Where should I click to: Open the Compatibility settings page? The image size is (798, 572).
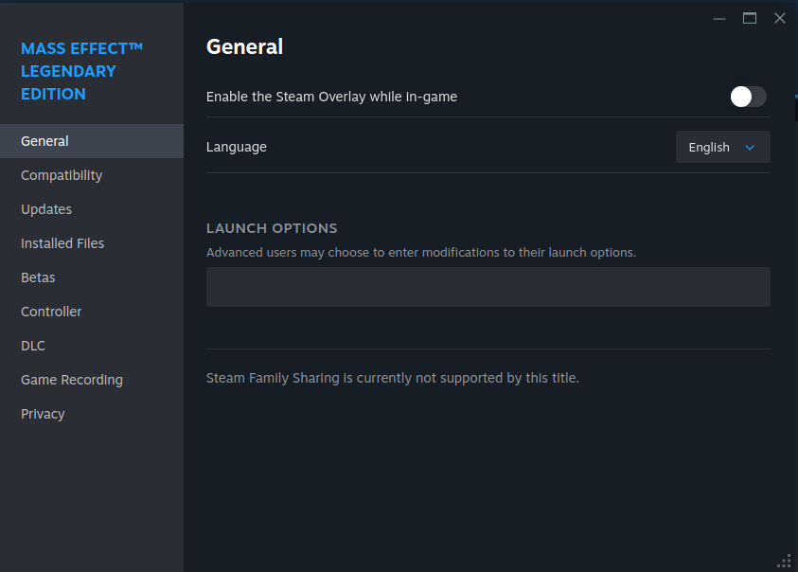[x=92, y=175]
